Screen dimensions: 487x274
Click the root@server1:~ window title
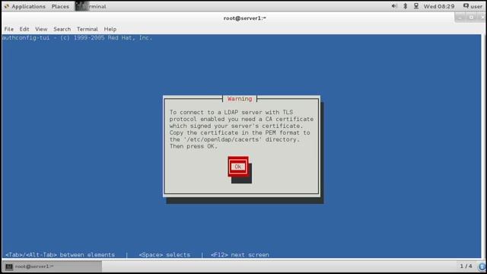point(245,18)
